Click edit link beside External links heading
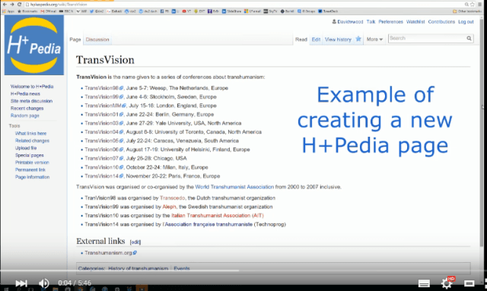Image resolution: width=487 pixels, height=291 pixels. pyautogui.click(x=135, y=242)
